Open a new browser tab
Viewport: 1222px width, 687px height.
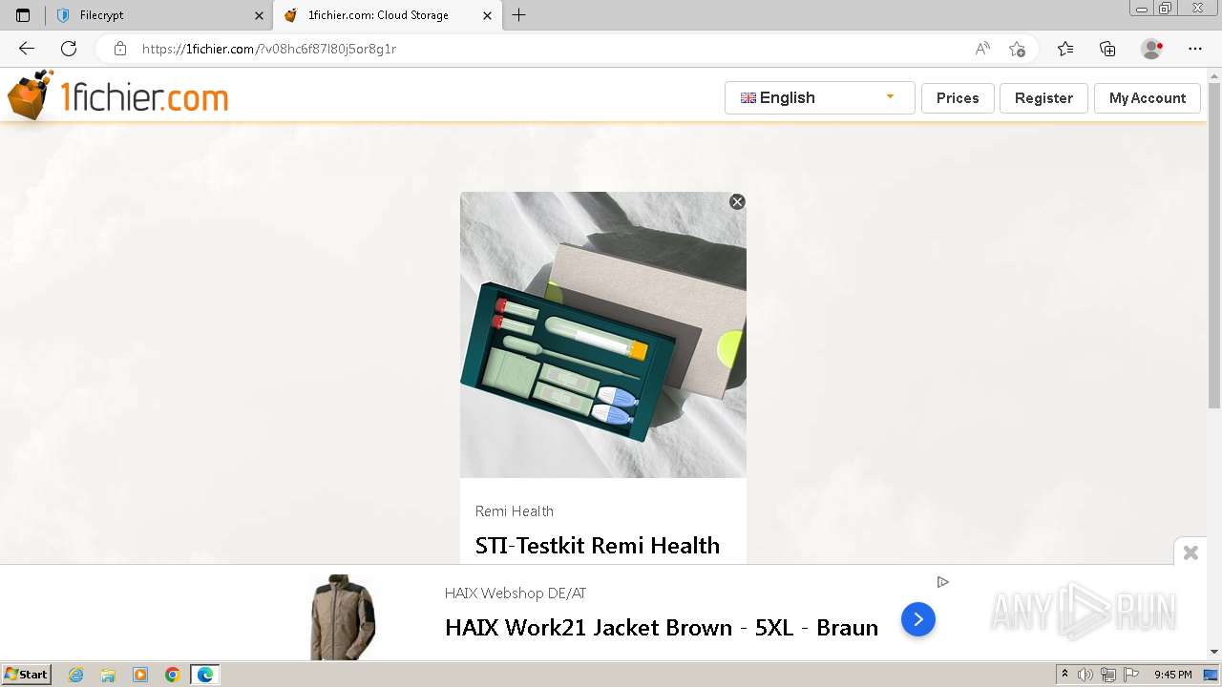click(518, 15)
